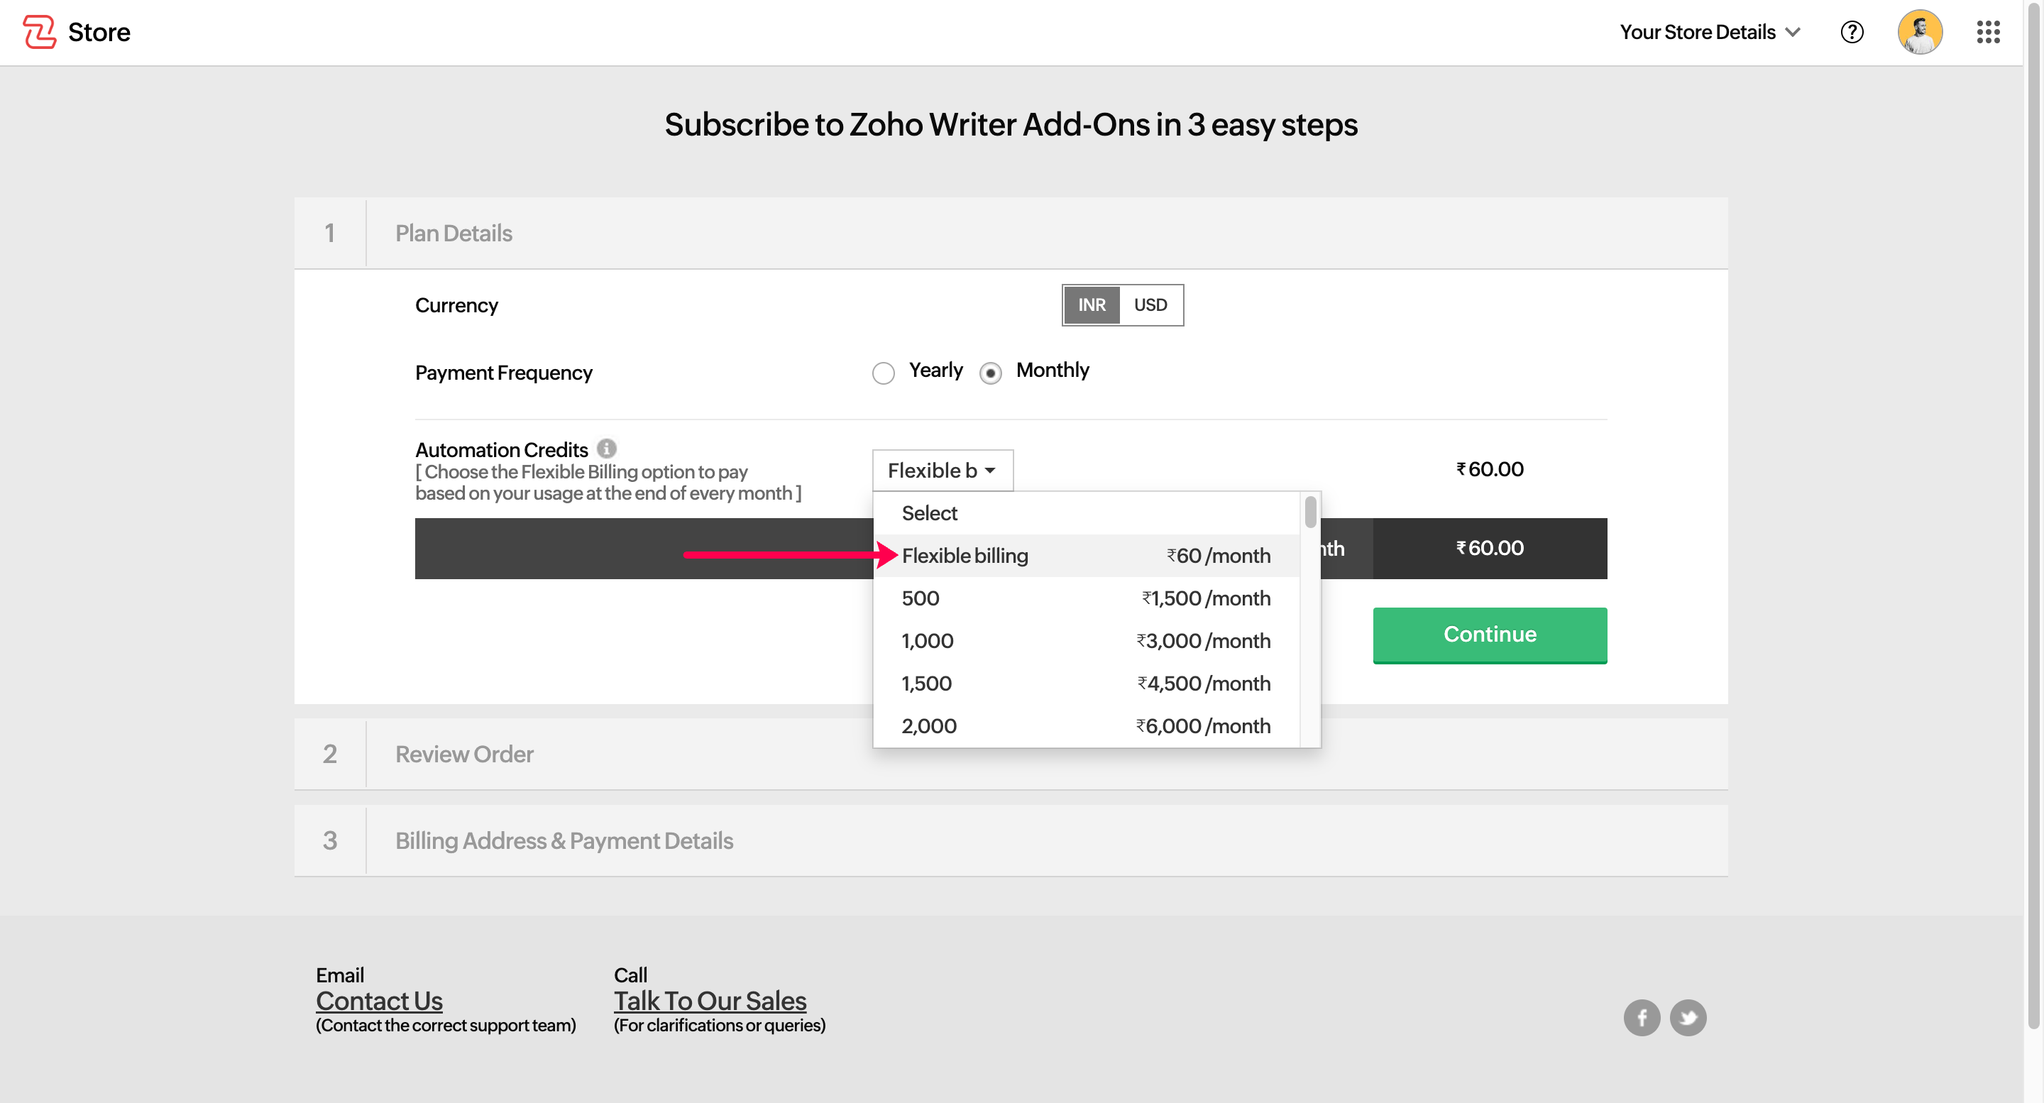This screenshot has height=1103, width=2044.
Task: Open the apps grid launcher icon
Action: 1988,32
